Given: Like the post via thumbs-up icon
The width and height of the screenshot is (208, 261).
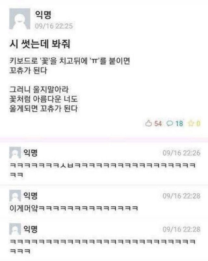Looking at the screenshot, I should (149, 123).
